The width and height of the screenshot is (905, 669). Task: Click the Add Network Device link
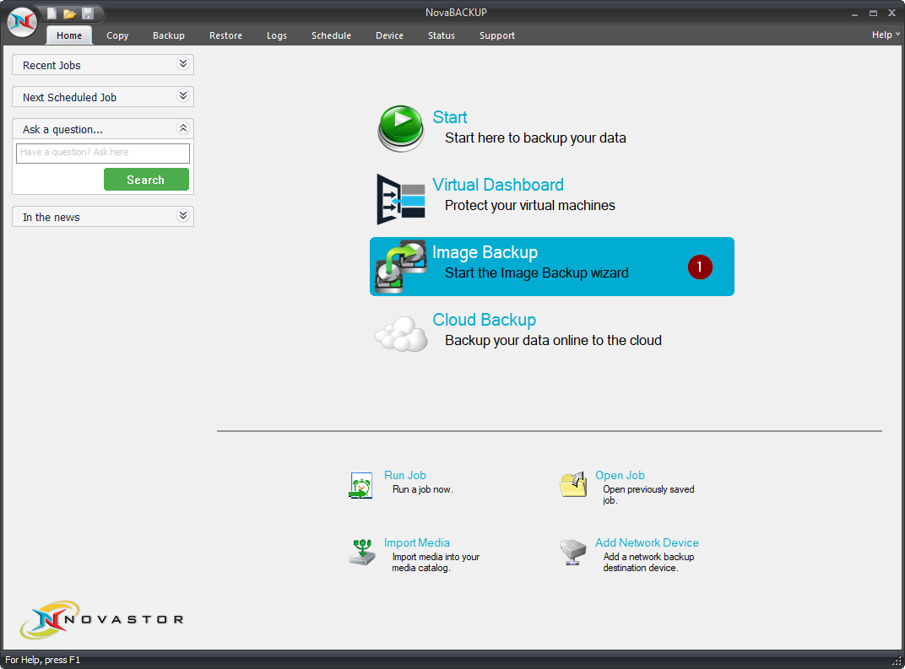point(647,542)
